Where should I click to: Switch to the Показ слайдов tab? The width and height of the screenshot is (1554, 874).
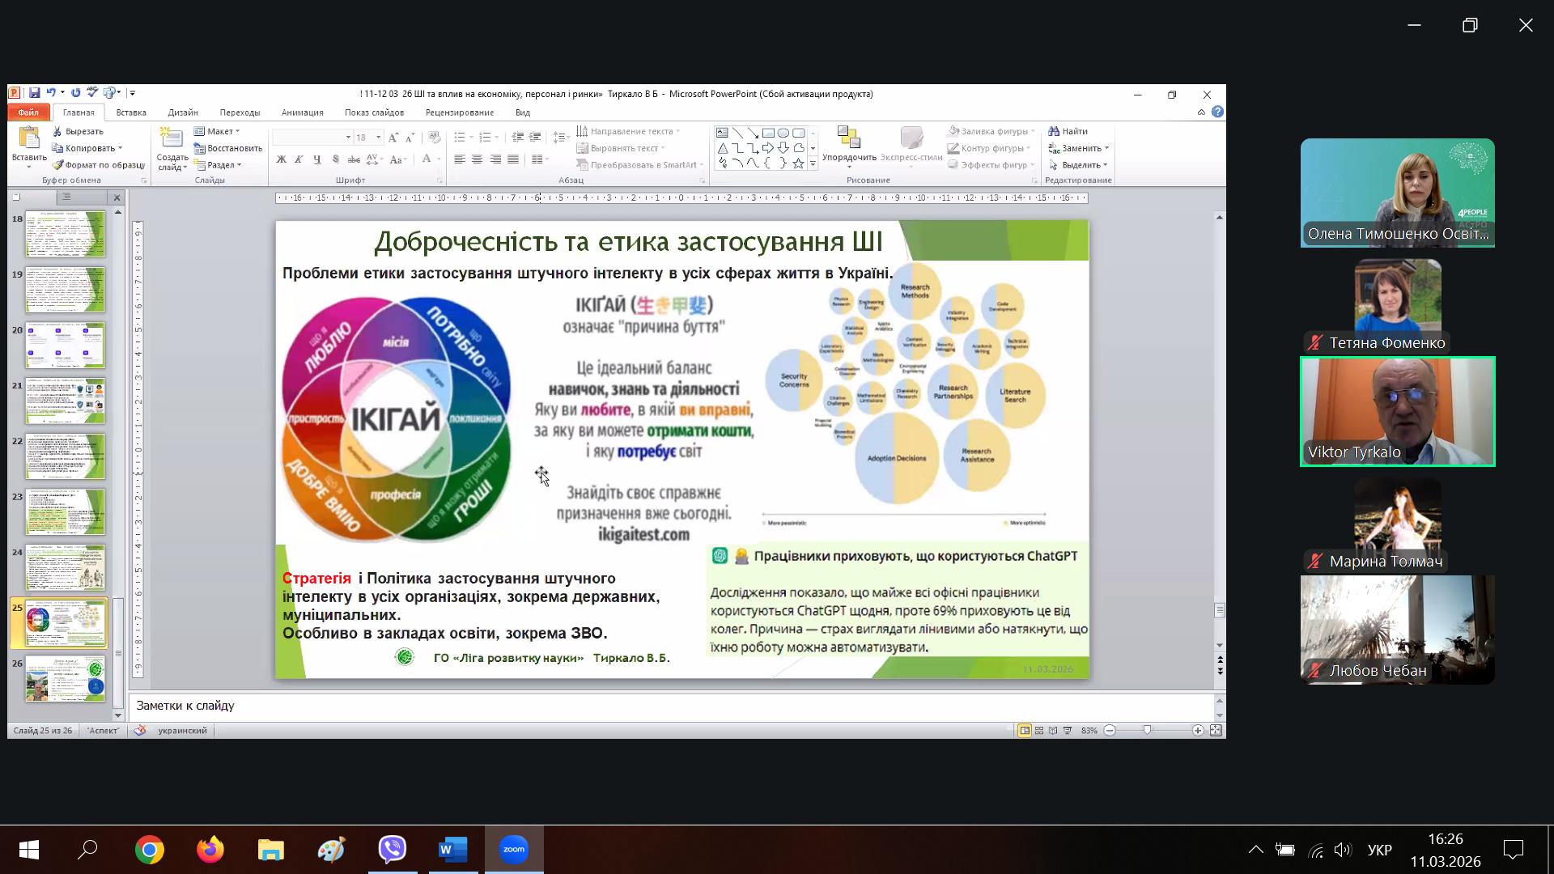click(374, 112)
